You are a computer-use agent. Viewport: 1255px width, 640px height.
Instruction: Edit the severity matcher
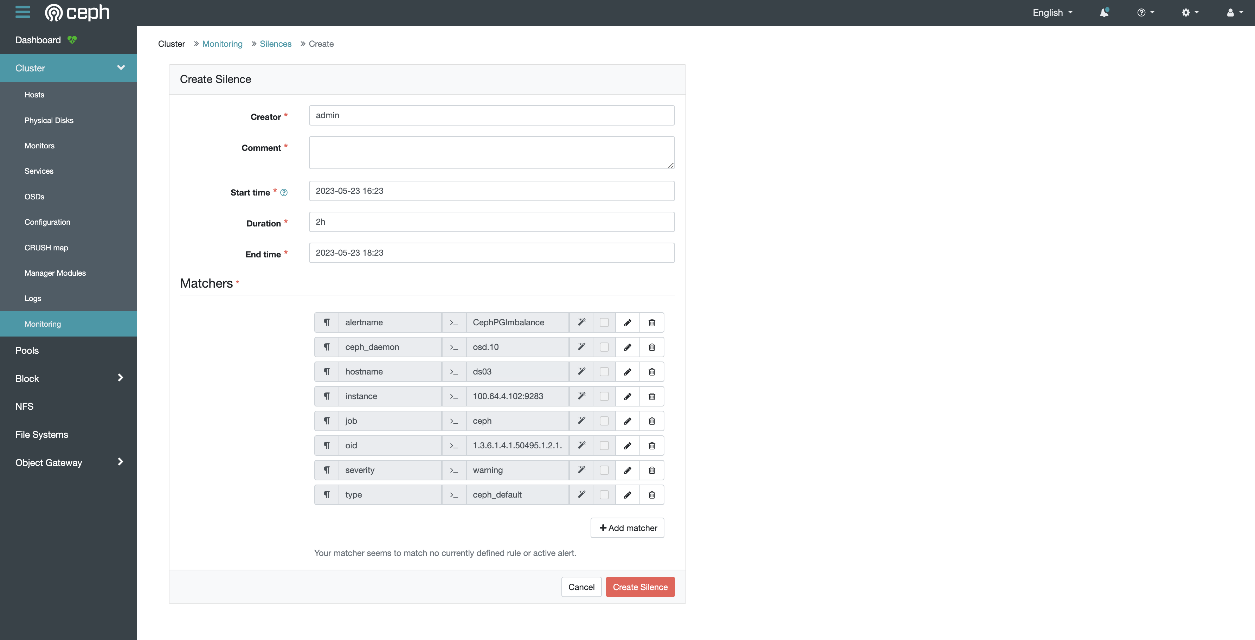pyautogui.click(x=627, y=470)
